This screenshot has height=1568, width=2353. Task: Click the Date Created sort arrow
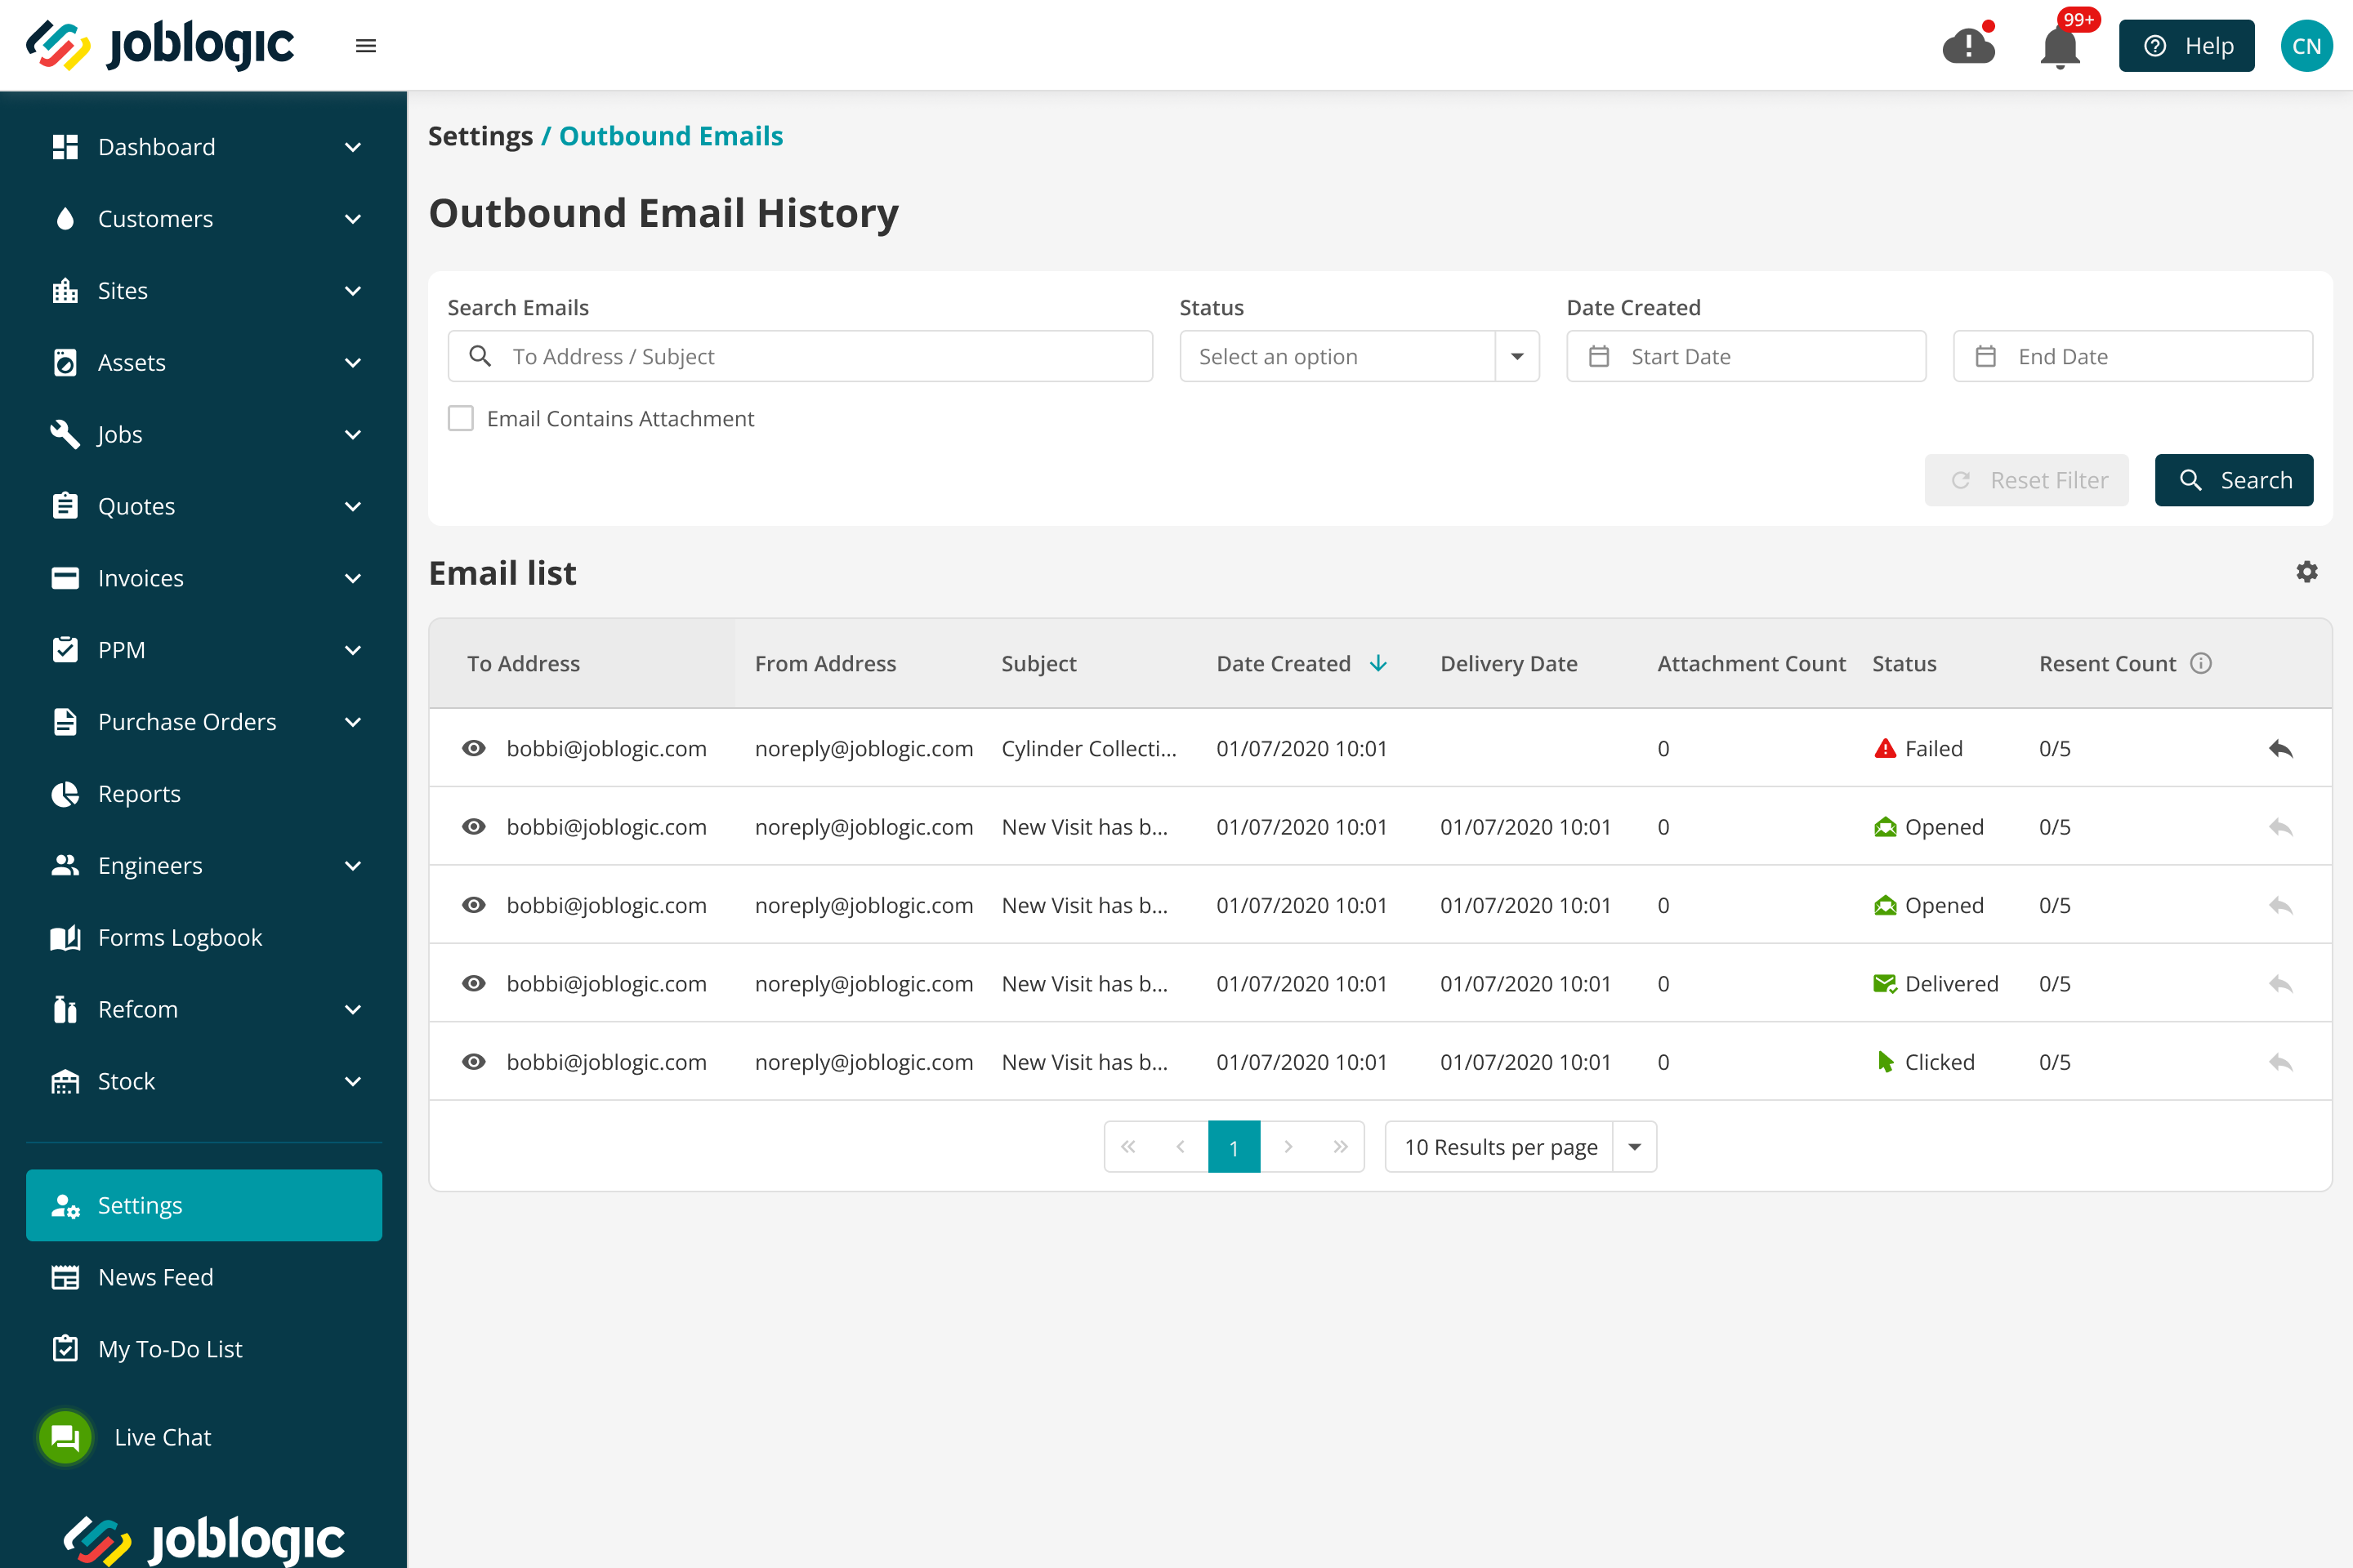pyautogui.click(x=1378, y=663)
